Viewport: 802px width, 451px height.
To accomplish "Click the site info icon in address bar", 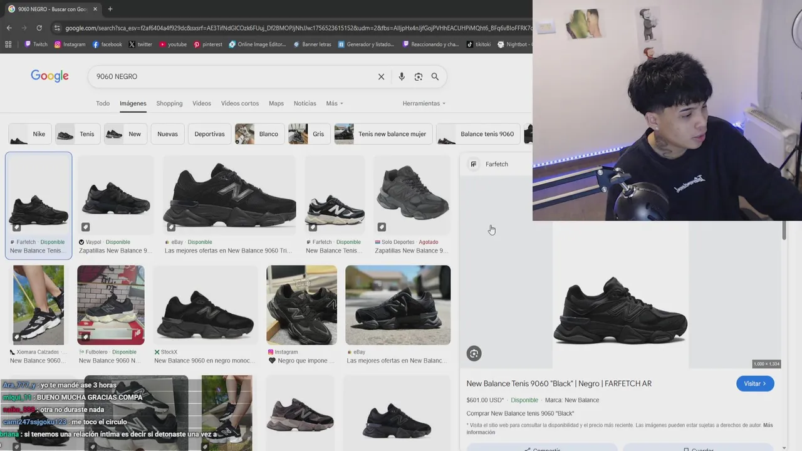I will tap(57, 28).
